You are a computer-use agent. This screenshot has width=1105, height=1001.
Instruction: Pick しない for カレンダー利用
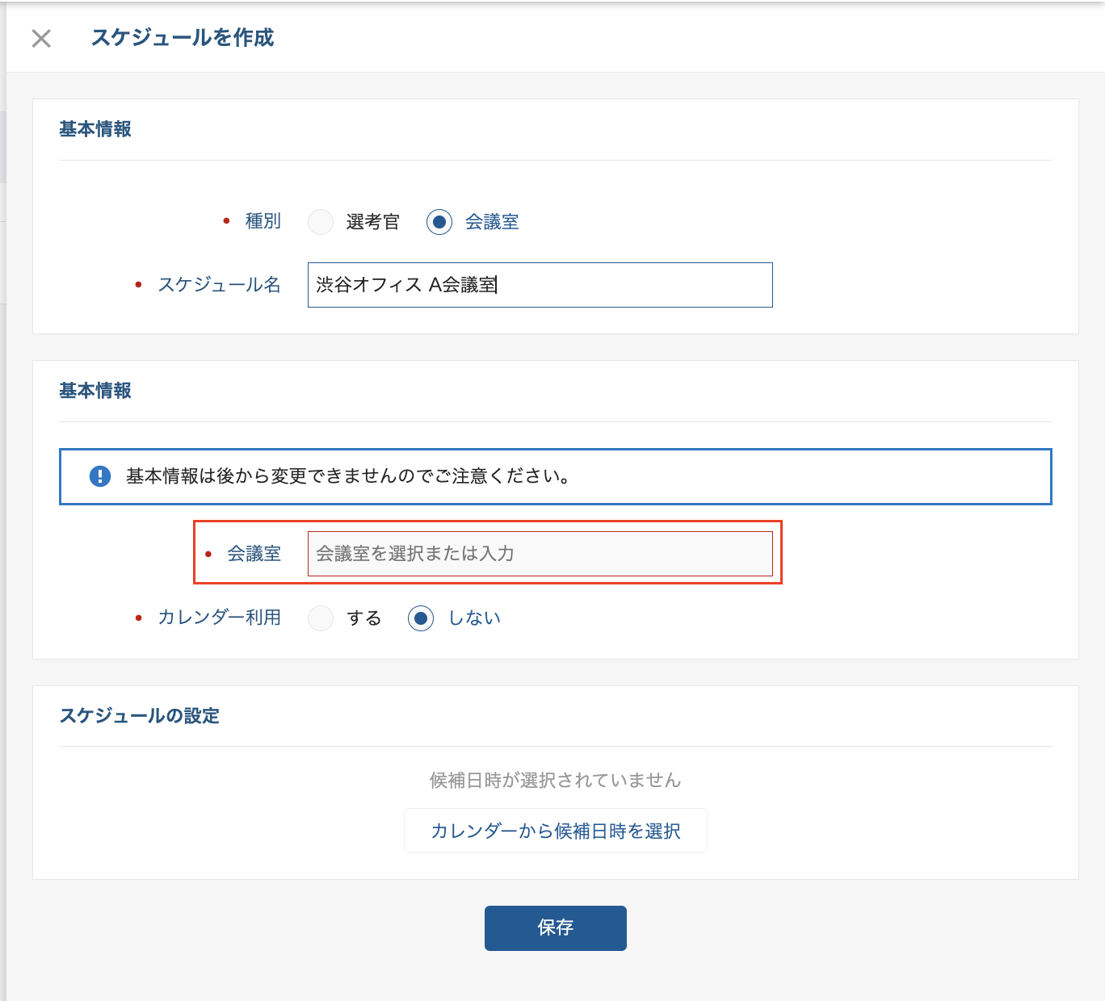coord(421,618)
